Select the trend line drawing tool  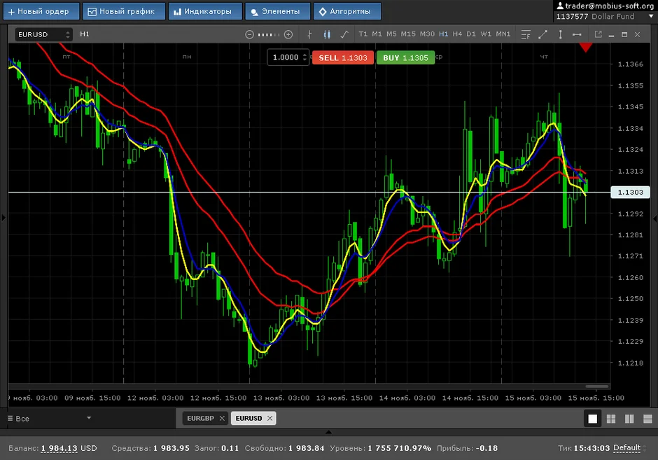[x=542, y=34]
